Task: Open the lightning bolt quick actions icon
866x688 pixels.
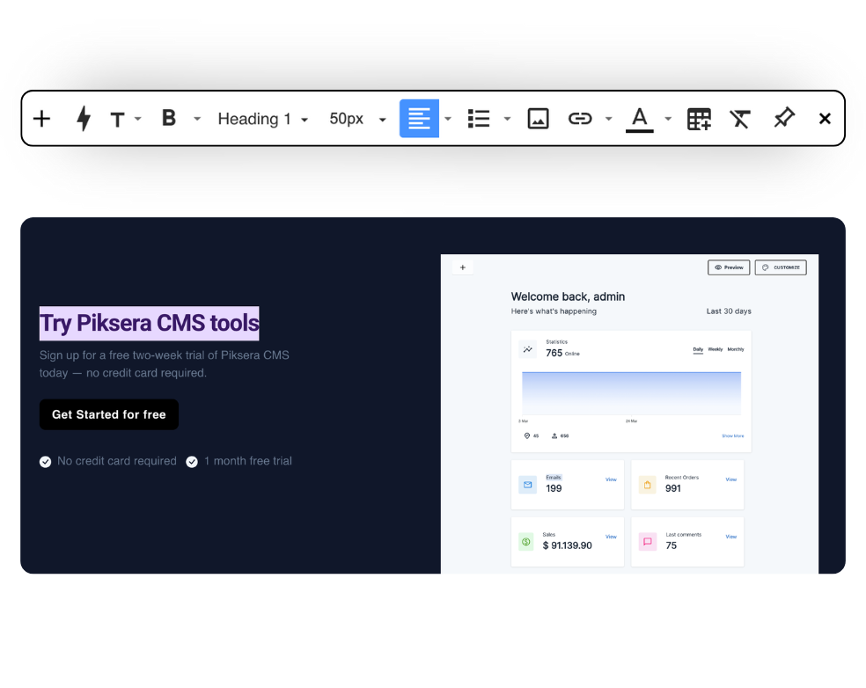Action: pos(84,119)
